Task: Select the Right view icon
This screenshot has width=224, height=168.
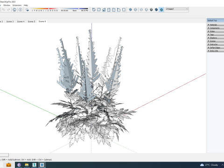Action: (109, 10)
